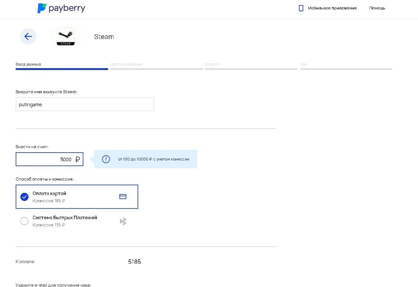Click the ruble sign in amount field
Viewport: 418px width, 287px height.
pos(77,160)
